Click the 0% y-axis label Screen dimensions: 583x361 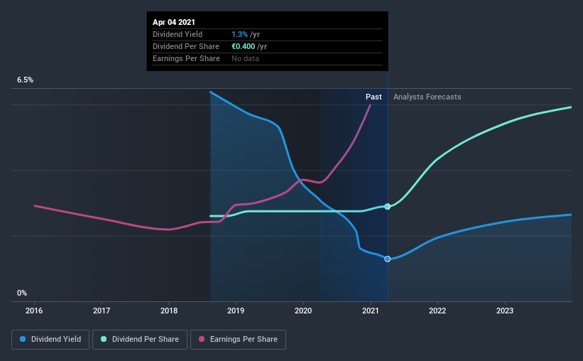(22, 293)
